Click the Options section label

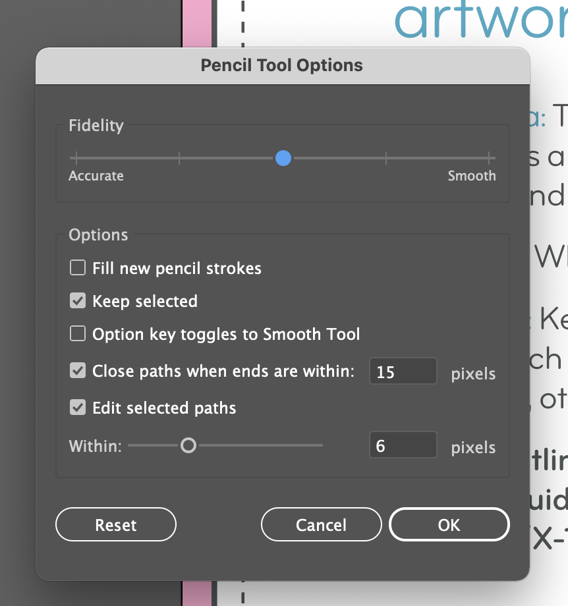click(x=98, y=234)
